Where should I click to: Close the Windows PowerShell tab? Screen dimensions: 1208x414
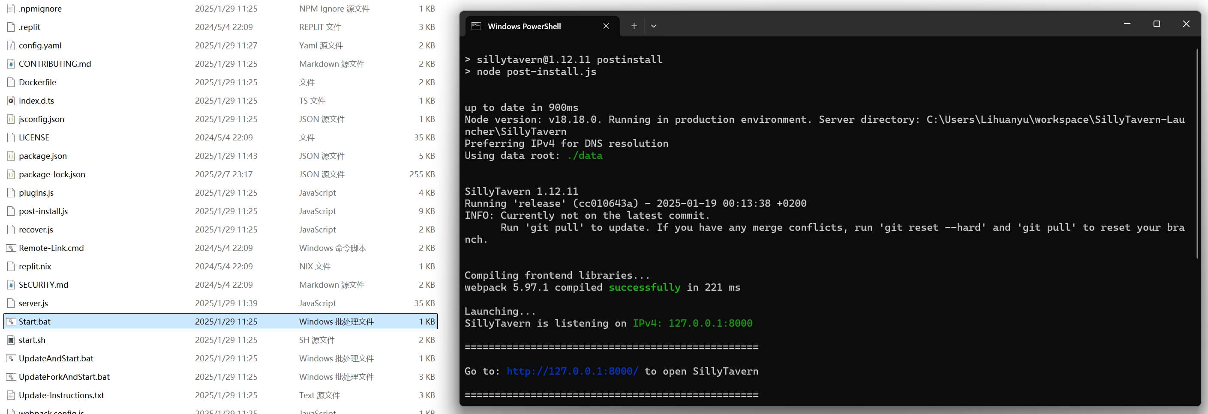click(606, 26)
